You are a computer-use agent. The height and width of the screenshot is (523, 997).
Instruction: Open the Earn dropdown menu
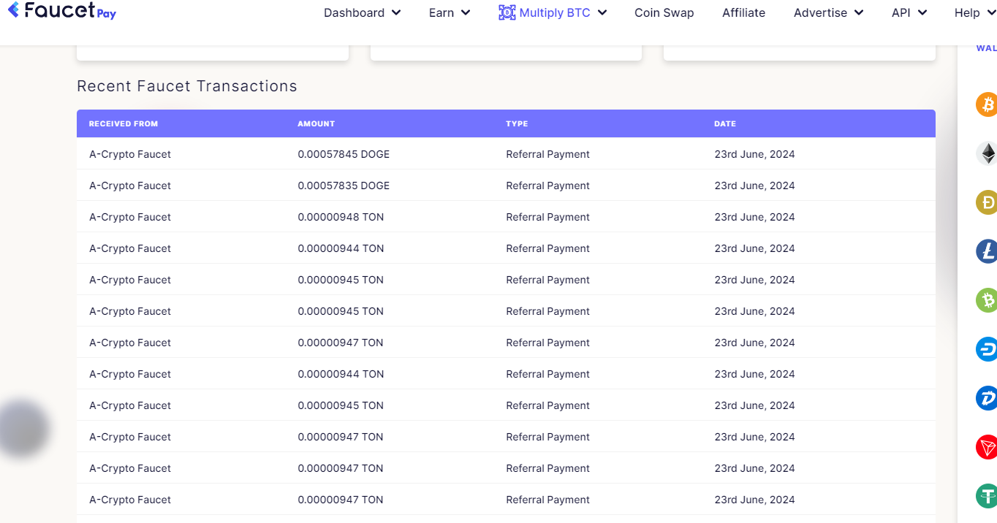tap(449, 12)
